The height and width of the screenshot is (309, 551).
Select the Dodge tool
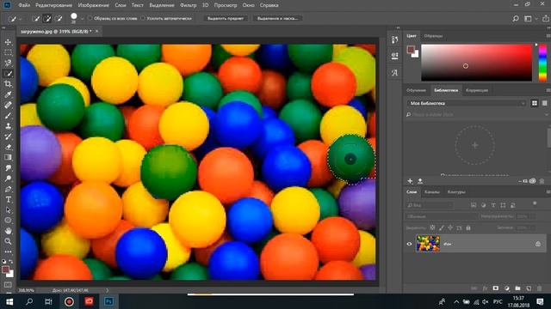8,179
